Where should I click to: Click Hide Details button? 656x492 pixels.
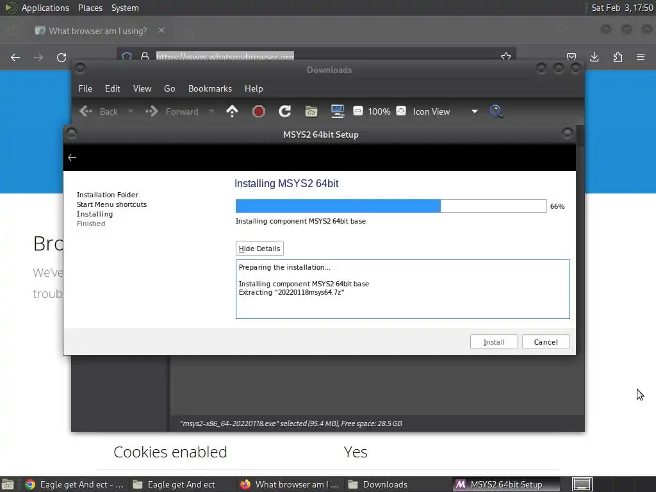(259, 249)
